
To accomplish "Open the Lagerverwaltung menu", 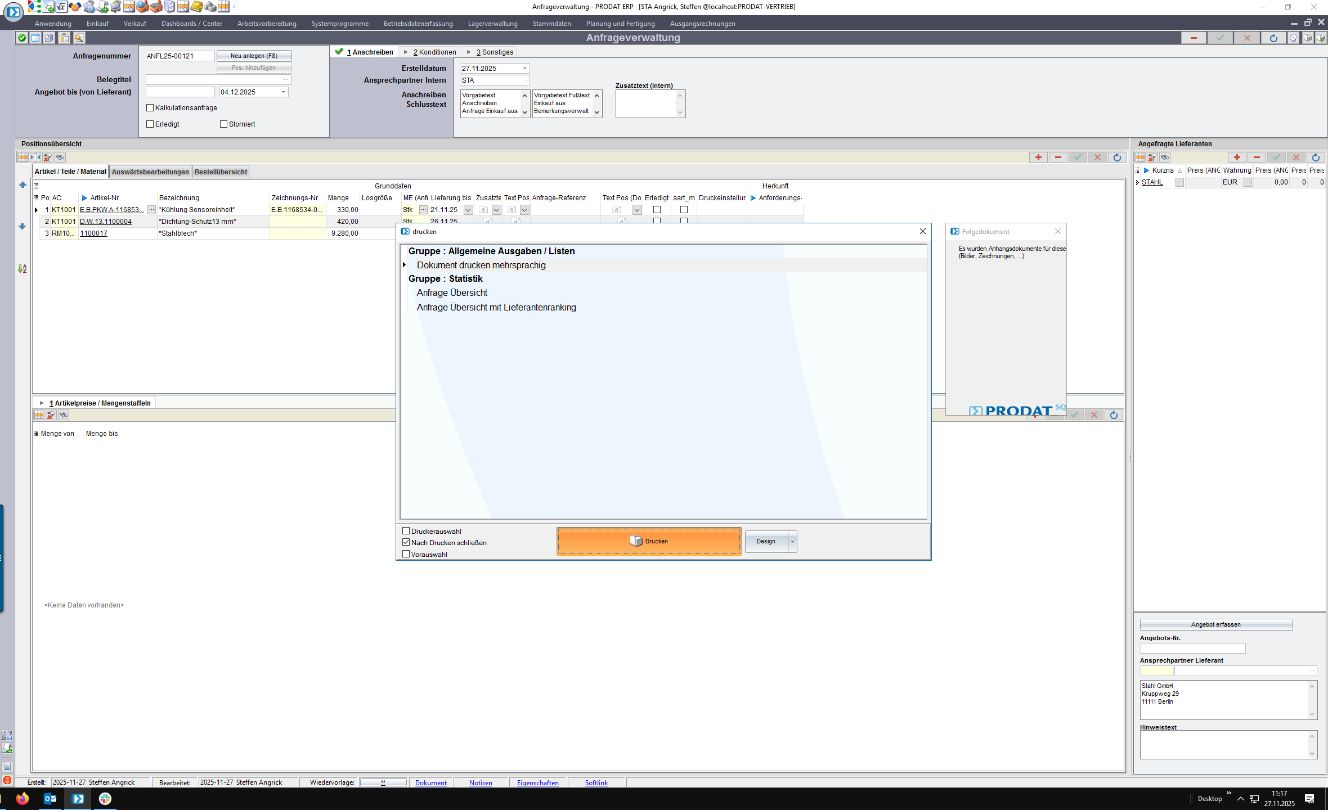I will click(x=492, y=24).
